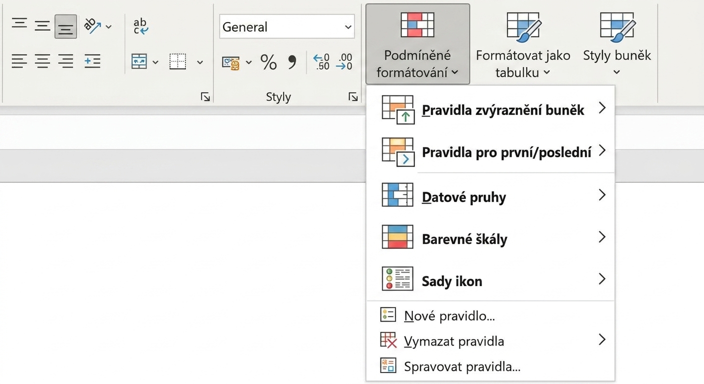Screen dimensions: 704x384
Task: Open the merge cells dropdown arrow
Action: point(155,62)
